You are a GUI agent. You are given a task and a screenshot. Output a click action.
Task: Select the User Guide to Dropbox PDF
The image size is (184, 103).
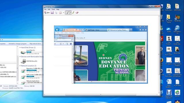pyautogui.click(x=177, y=62)
